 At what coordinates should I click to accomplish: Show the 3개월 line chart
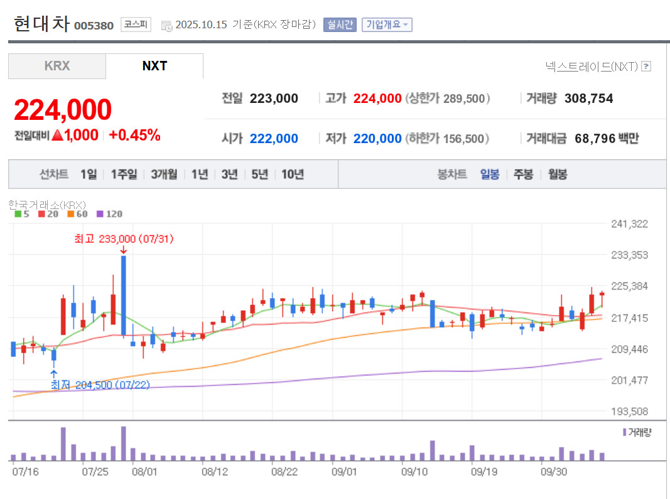click(x=164, y=174)
